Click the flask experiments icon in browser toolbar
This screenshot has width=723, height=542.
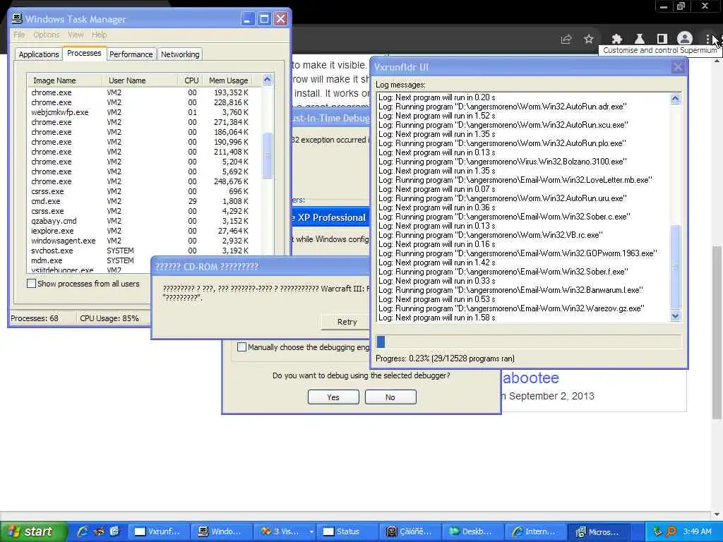tap(639, 40)
